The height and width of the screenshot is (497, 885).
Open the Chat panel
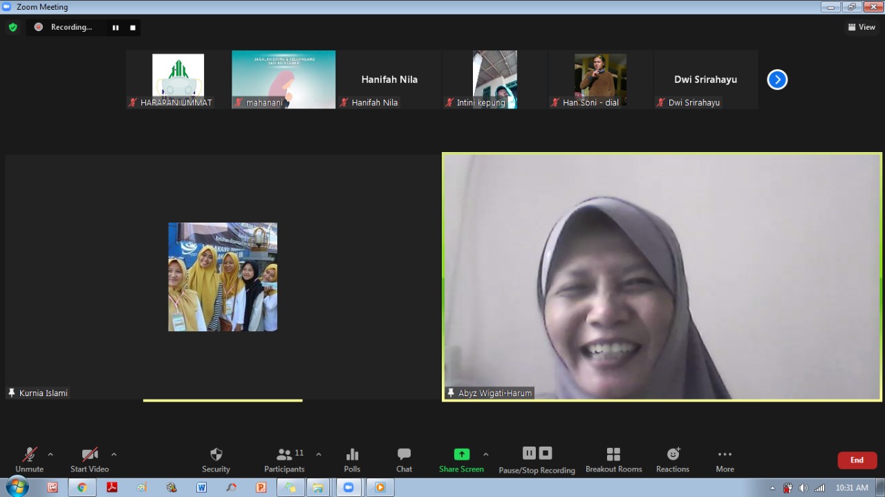(x=404, y=460)
